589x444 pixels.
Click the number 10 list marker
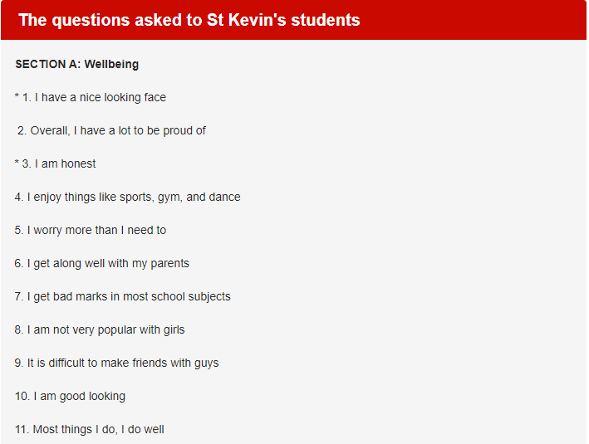[22, 397]
